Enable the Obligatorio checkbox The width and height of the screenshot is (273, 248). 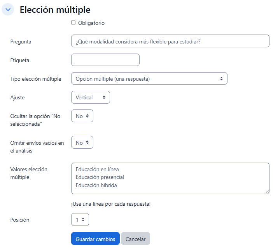coord(73,23)
